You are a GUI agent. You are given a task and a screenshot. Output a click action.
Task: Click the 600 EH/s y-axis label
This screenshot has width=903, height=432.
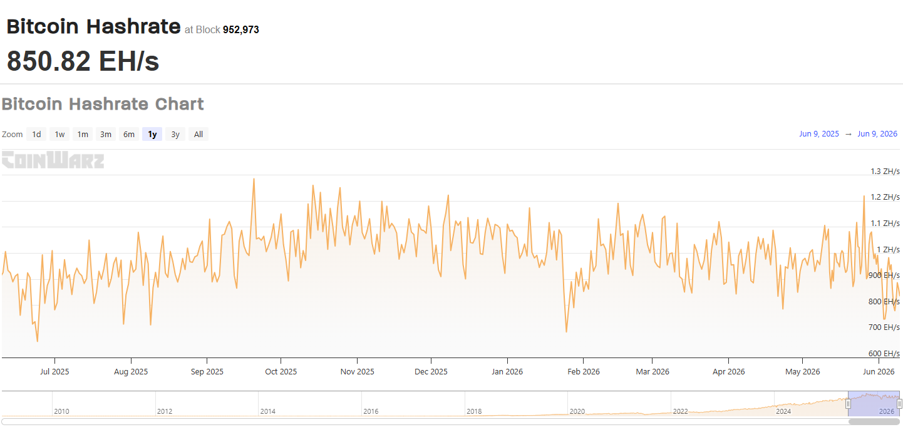pyautogui.click(x=884, y=354)
